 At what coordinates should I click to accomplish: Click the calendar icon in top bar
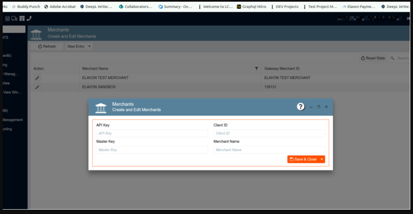tap(7, 19)
